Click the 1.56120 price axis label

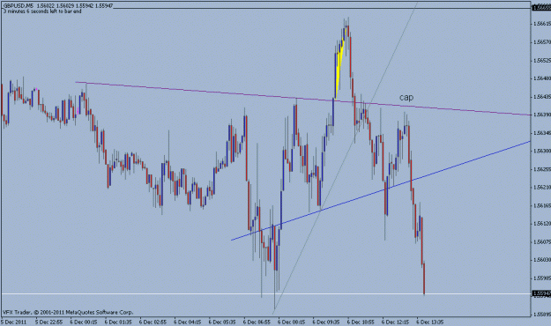pos(541,224)
